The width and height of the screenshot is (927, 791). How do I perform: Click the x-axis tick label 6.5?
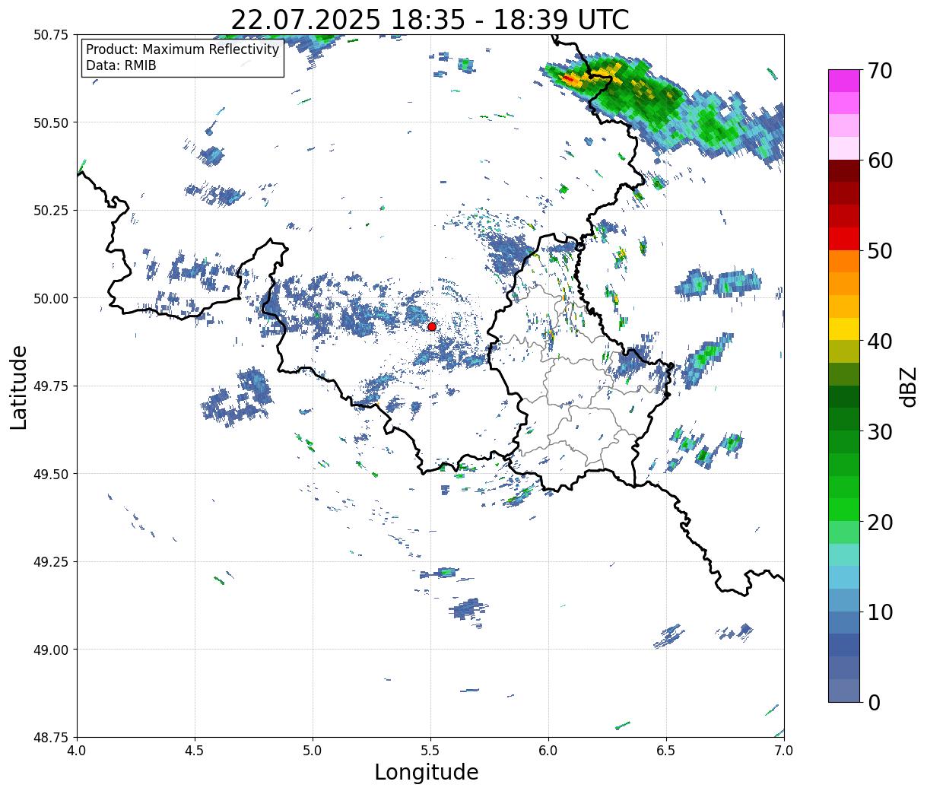click(666, 750)
